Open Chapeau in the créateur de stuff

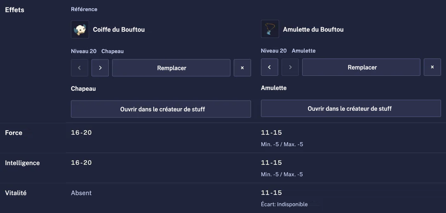161,109
